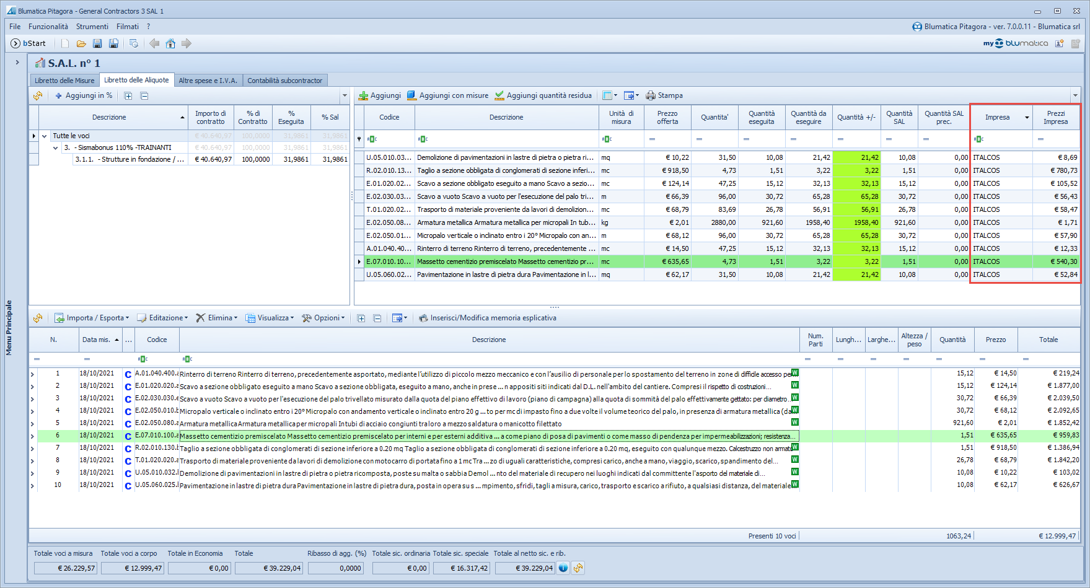Click the bStart button
Screen dimensions: 1090x588
[x=29, y=43]
